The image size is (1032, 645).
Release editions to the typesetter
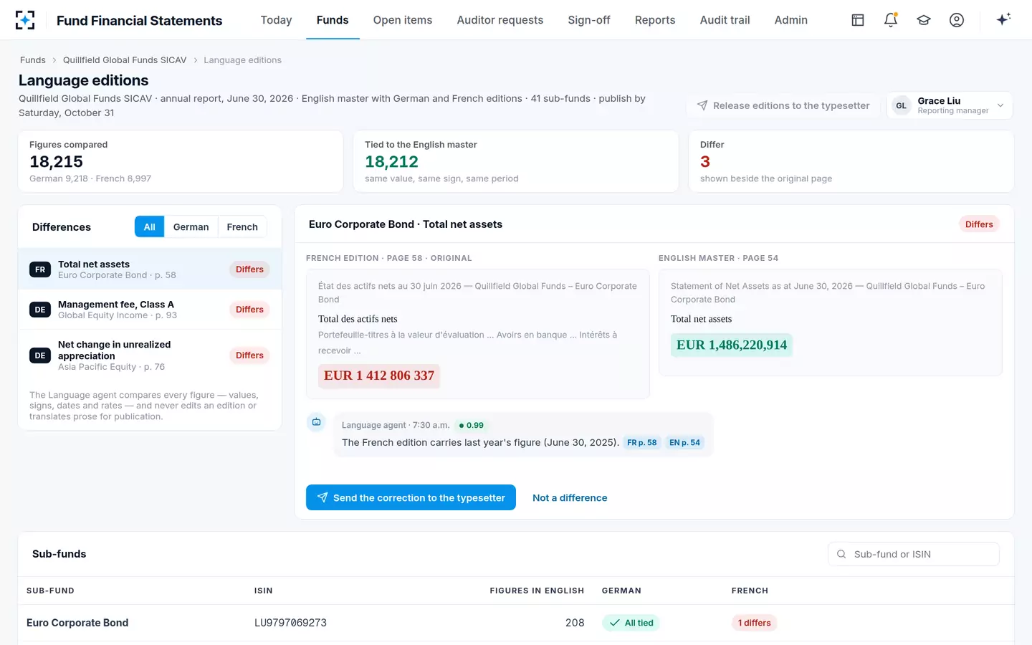783,105
